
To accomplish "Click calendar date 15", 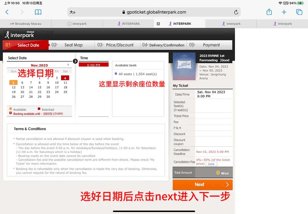I will pyautogui.click(x=39, y=87).
